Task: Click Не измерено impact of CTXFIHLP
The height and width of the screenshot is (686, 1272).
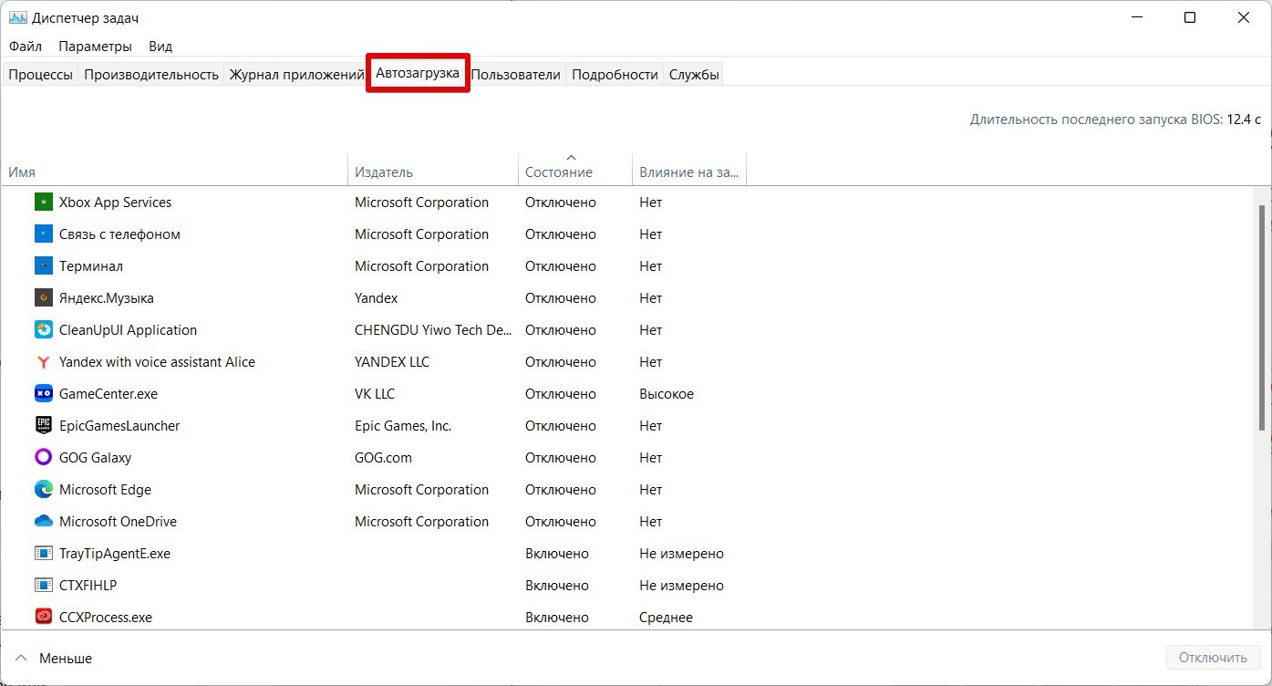Action: (681, 586)
